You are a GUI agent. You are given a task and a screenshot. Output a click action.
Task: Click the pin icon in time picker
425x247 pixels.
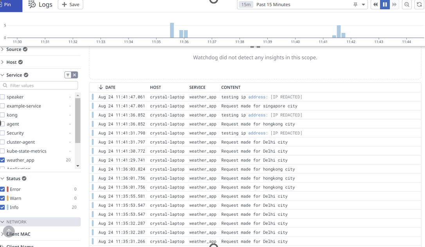[355, 5]
